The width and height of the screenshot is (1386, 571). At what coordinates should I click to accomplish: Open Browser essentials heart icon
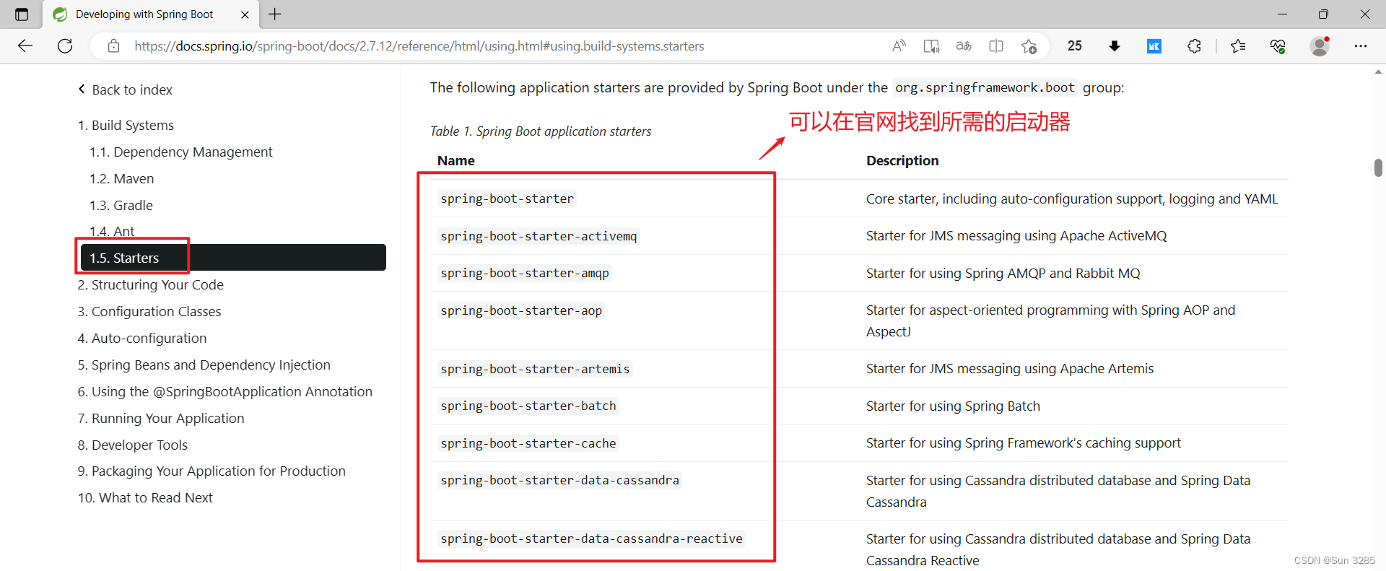[1278, 46]
